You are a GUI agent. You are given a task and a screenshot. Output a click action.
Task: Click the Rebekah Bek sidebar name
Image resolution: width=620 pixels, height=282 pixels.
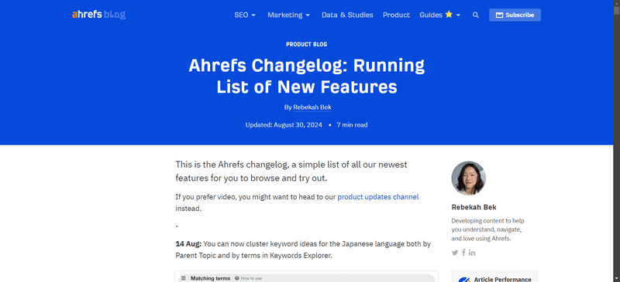tap(474, 208)
